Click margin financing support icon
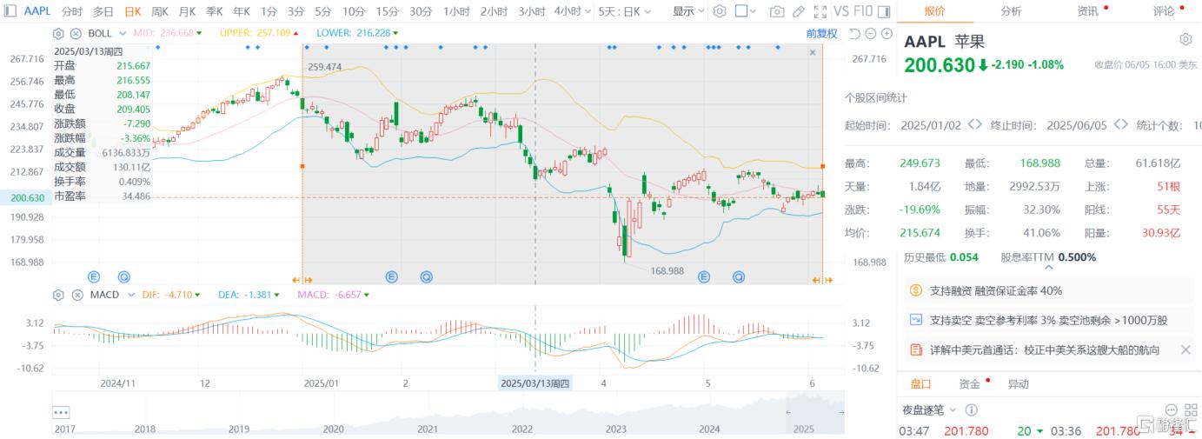Screen dimensions: 1202x439 (915, 290)
